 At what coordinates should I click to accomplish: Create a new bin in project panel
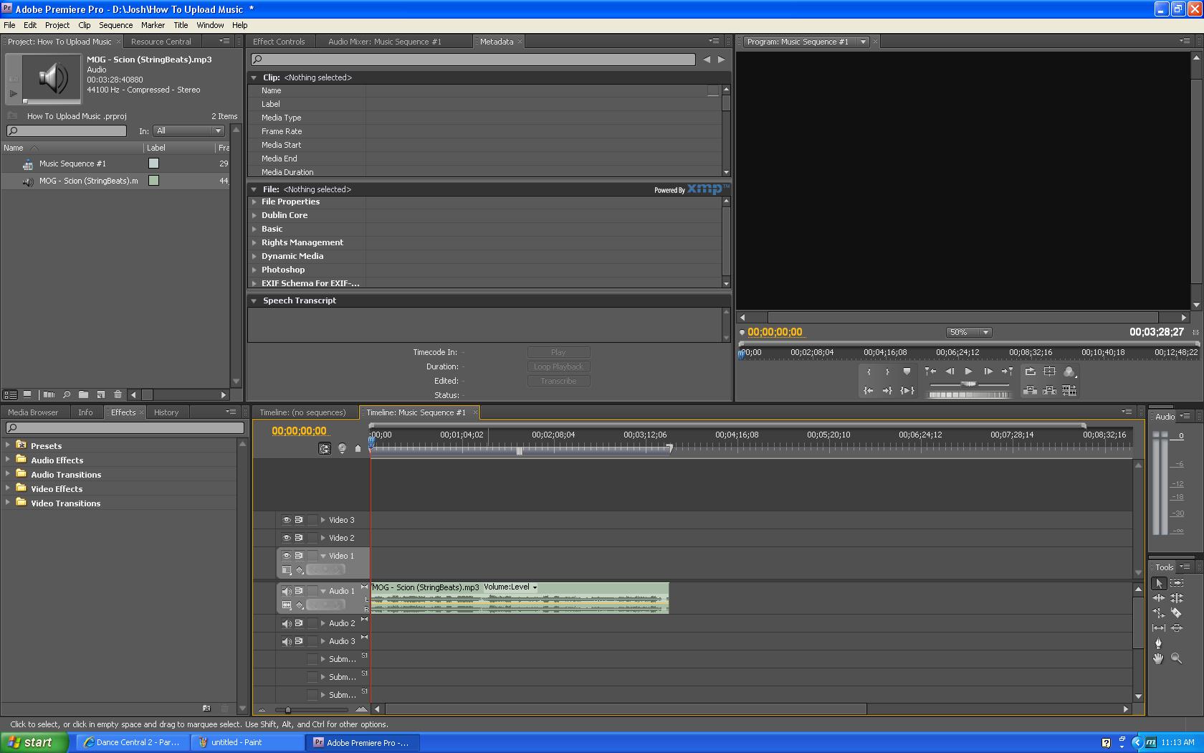83,394
